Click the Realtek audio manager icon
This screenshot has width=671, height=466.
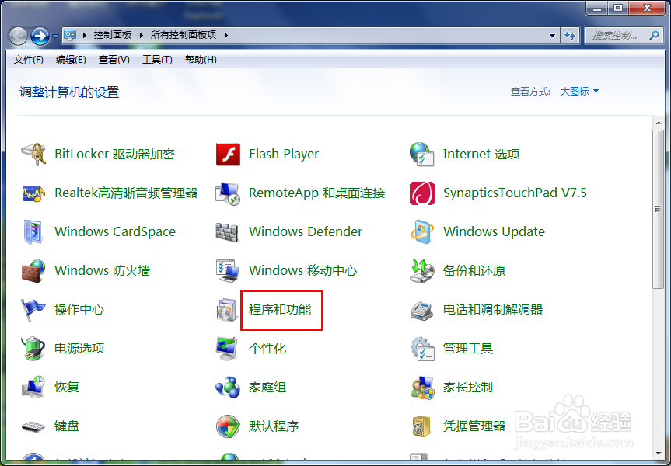click(x=33, y=193)
